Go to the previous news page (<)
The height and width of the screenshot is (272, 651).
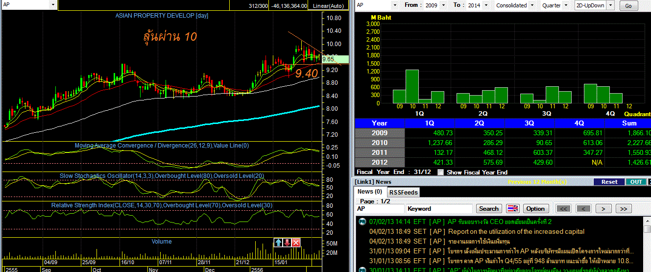pos(583,208)
